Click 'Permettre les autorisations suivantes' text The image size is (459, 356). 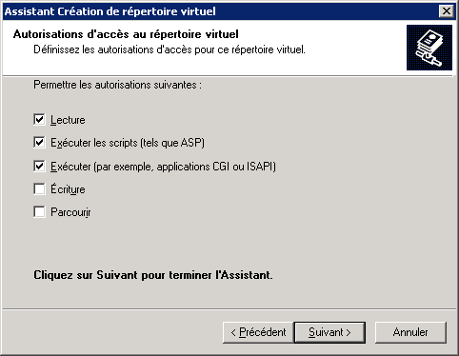pyautogui.click(x=117, y=85)
